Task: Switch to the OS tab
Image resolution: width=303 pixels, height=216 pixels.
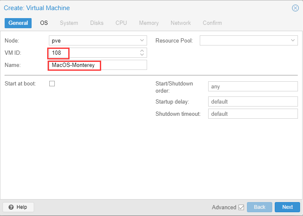Action: tap(44, 23)
